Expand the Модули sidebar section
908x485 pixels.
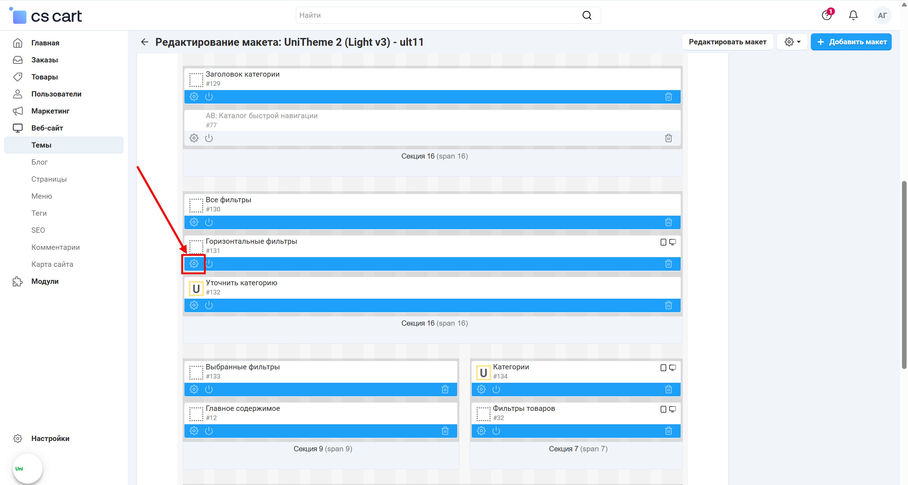pos(45,281)
